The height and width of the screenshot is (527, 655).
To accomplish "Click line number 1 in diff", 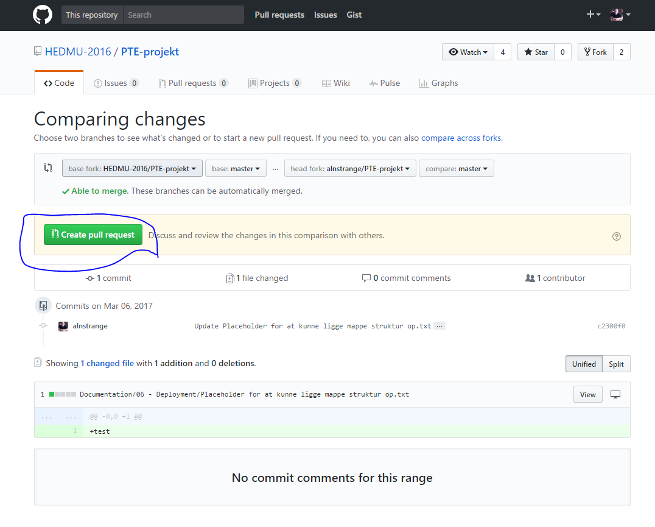I will 75,431.
